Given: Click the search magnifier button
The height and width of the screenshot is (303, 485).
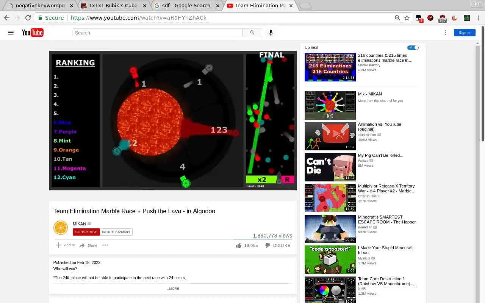Looking at the screenshot, I should click(x=252, y=33).
